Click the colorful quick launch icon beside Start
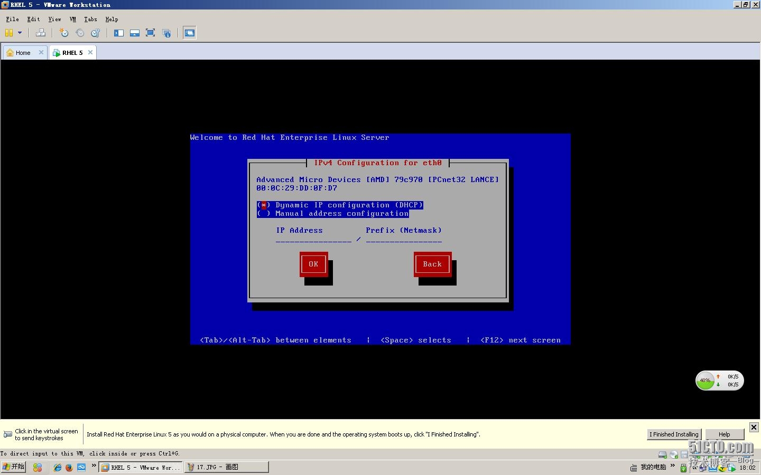 point(38,468)
